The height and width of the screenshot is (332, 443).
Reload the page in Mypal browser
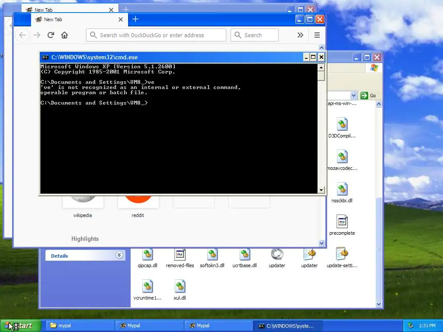pyautogui.click(x=51, y=35)
